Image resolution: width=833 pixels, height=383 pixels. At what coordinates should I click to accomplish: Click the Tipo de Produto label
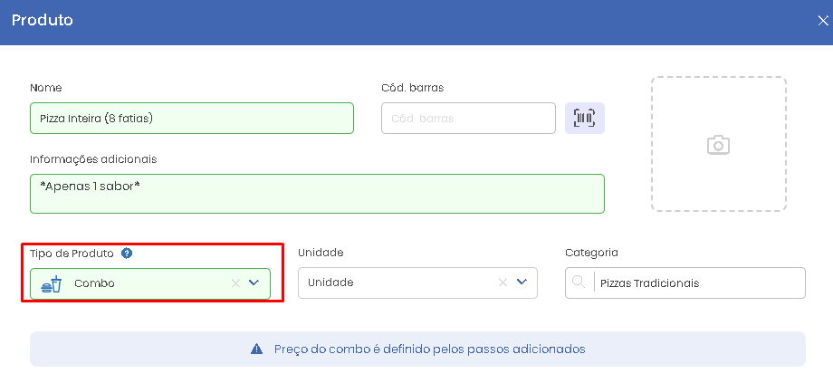pyautogui.click(x=72, y=254)
